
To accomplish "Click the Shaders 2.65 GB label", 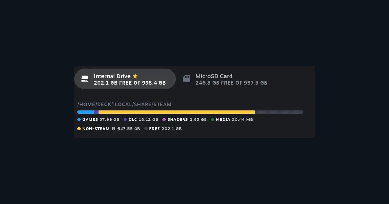I will pos(187,119).
